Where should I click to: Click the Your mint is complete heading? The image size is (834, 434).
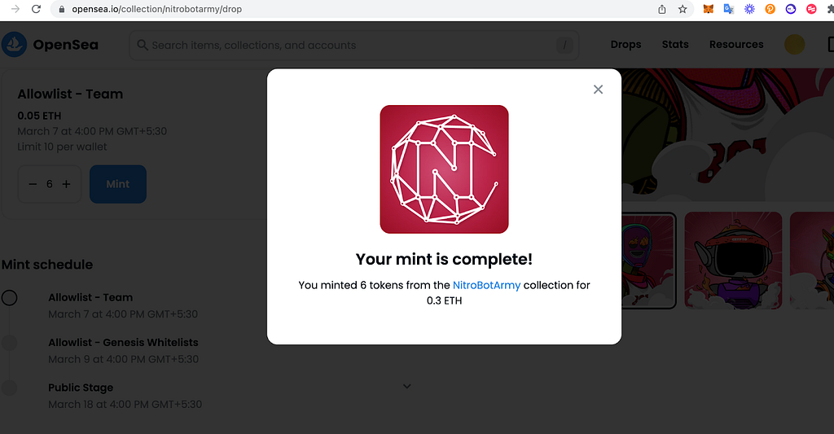[x=444, y=259]
